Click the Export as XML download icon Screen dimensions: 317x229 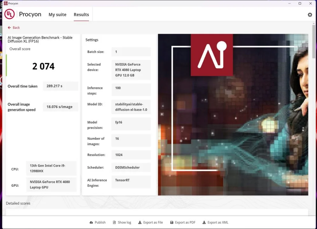[x=204, y=223]
